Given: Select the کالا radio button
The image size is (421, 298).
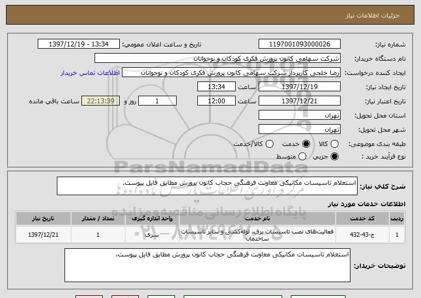Looking at the screenshot, I should [x=335, y=144].
